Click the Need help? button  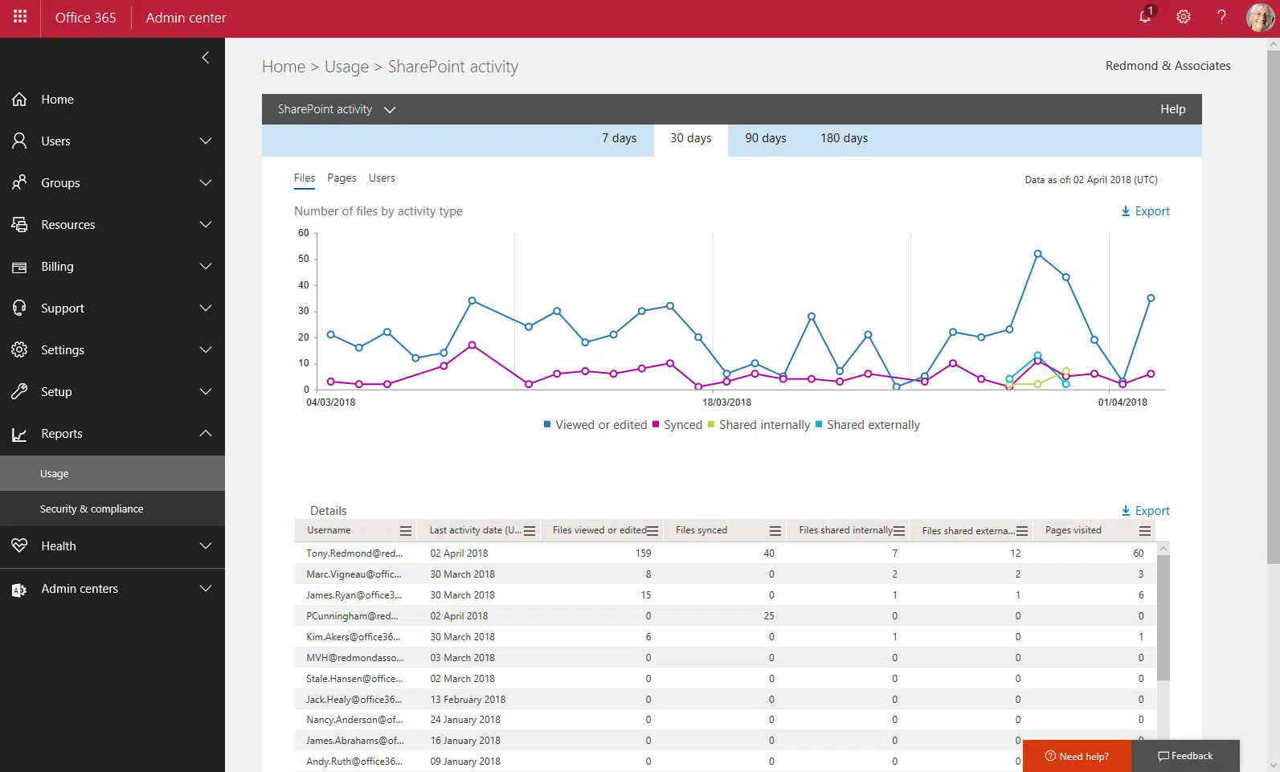point(1077,756)
